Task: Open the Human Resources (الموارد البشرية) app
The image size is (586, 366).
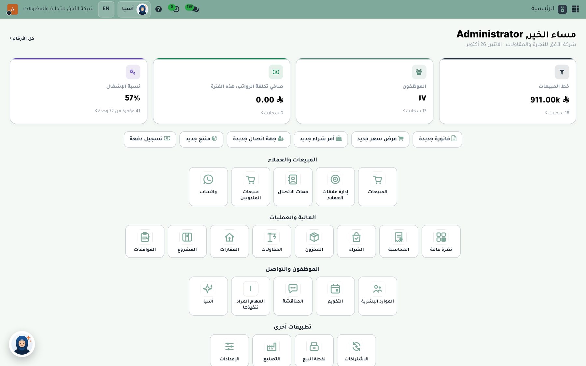Action: [378, 296]
